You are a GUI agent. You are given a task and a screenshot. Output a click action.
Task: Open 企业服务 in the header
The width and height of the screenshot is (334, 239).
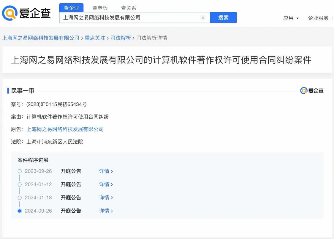coord(318,18)
